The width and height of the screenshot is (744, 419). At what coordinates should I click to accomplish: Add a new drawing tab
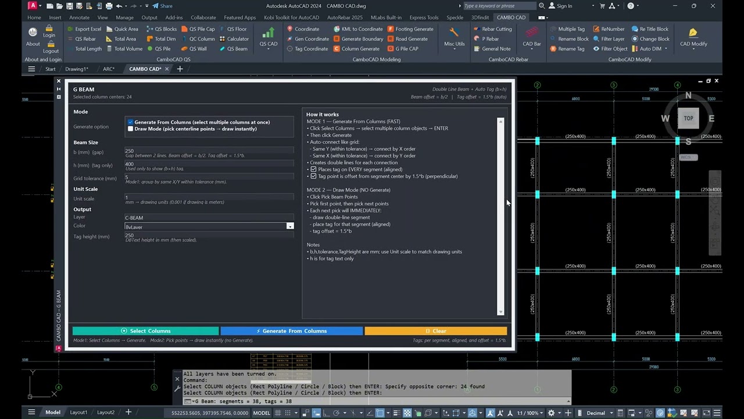(180, 69)
